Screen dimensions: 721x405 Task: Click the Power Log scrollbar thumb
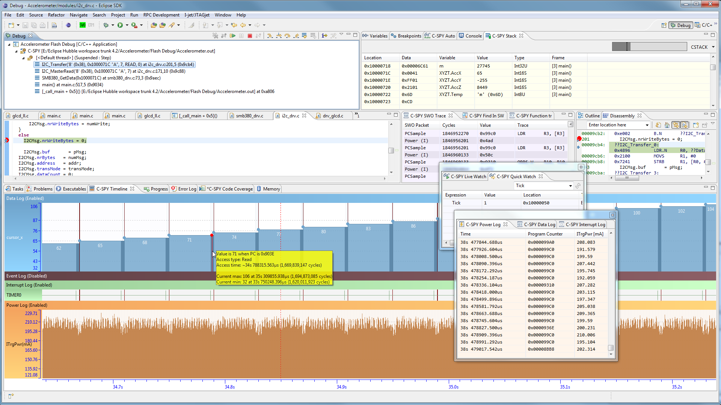tap(611, 348)
